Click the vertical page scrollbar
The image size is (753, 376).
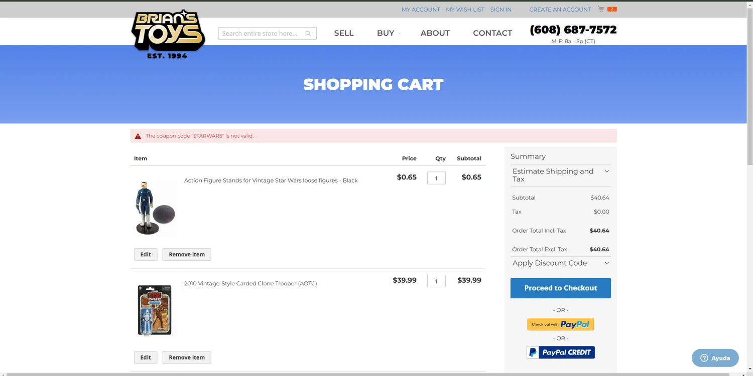coord(749,85)
